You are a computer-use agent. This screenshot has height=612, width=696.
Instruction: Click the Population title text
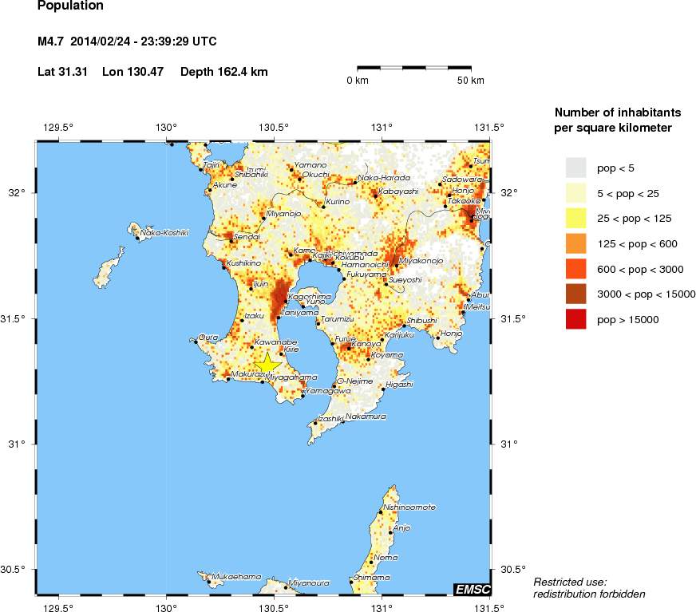[70, 6]
